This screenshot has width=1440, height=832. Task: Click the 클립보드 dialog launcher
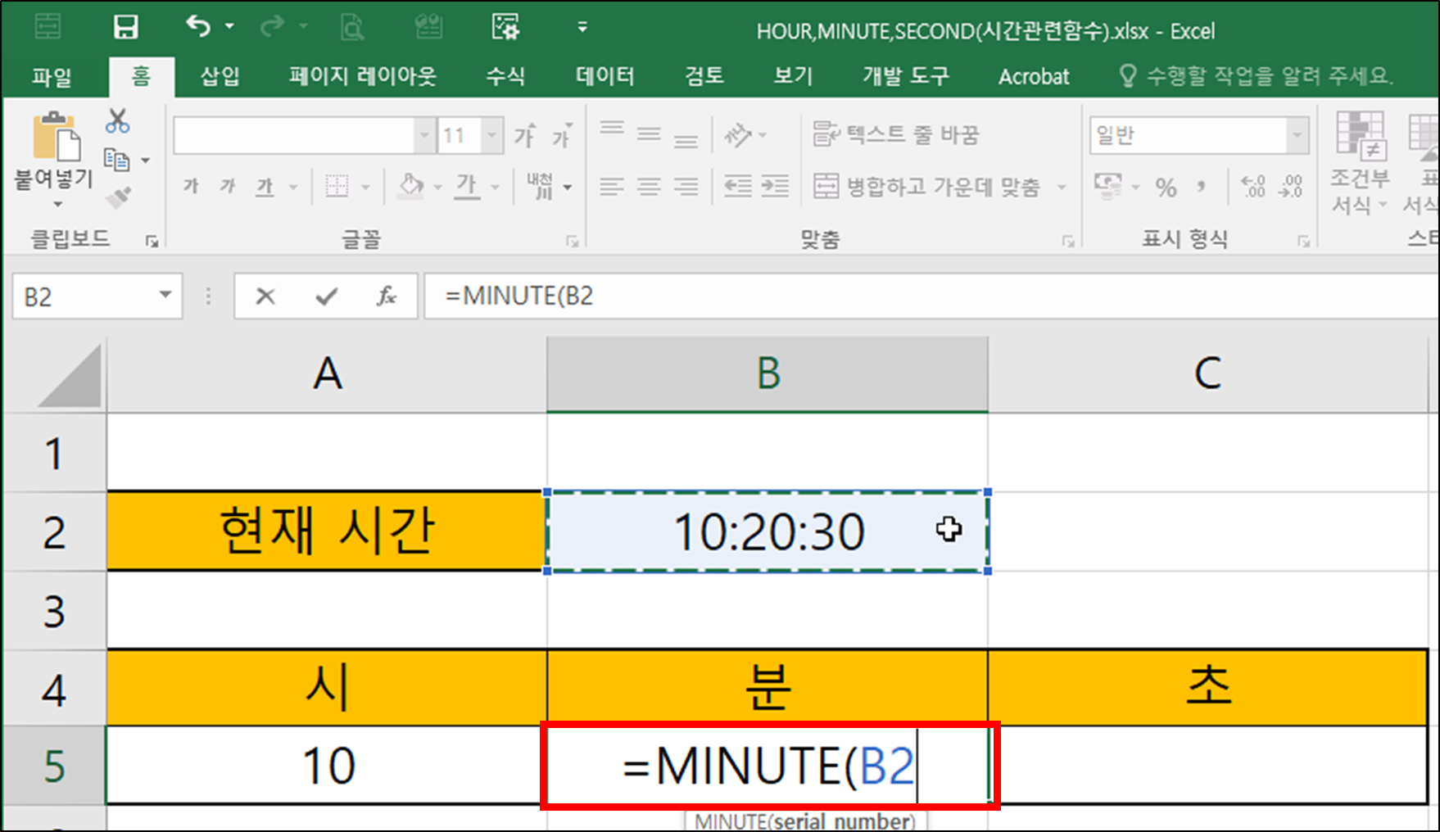pyautogui.click(x=152, y=241)
